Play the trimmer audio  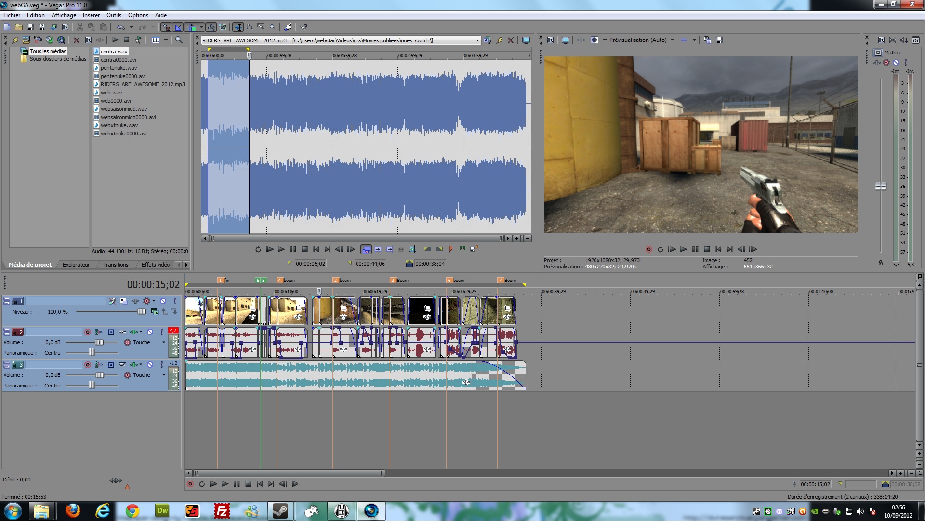[281, 249]
